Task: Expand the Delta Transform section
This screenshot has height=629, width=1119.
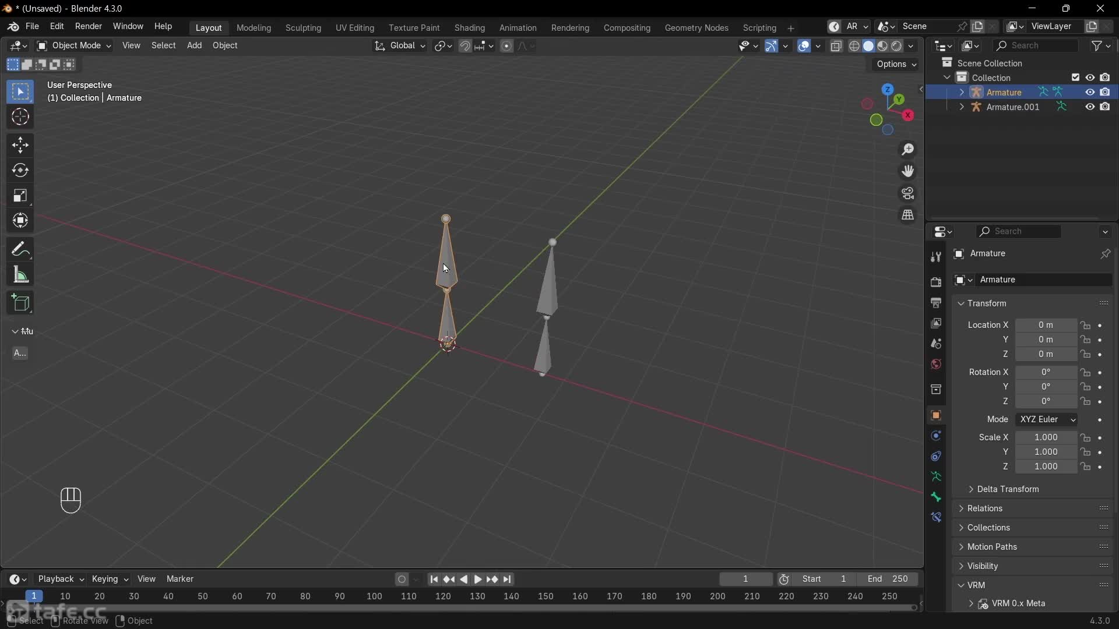Action: [x=1007, y=489]
